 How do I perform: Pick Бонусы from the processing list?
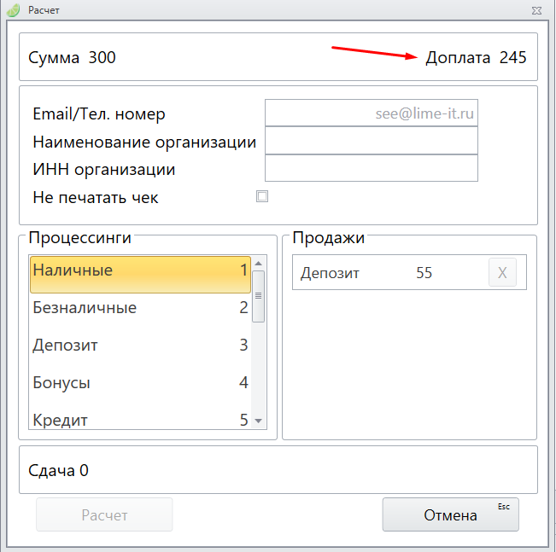point(139,383)
